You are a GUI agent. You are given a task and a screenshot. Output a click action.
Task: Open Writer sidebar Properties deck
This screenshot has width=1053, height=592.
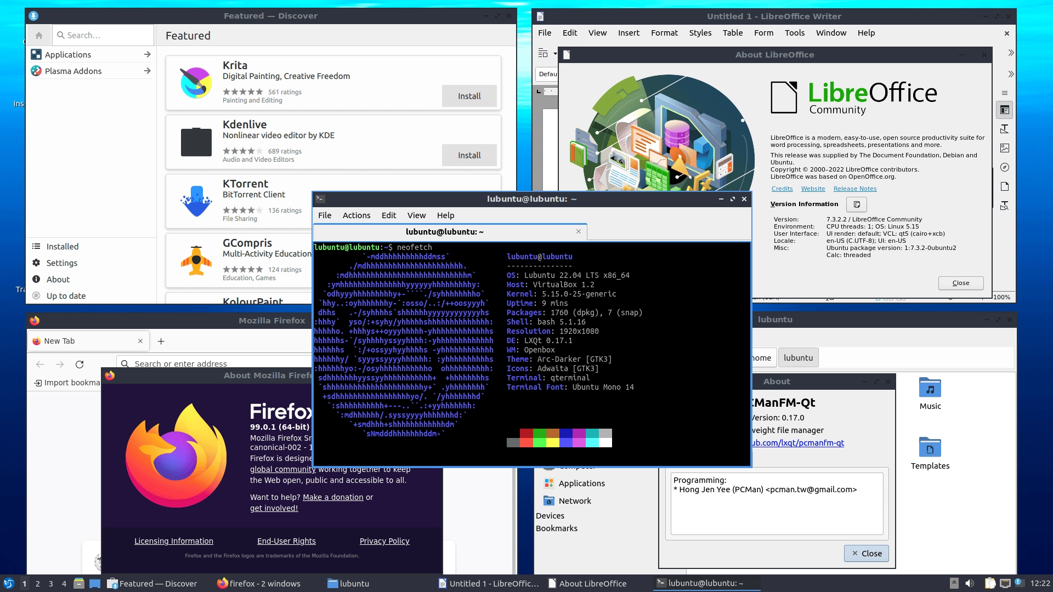click(x=1005, y=110)
